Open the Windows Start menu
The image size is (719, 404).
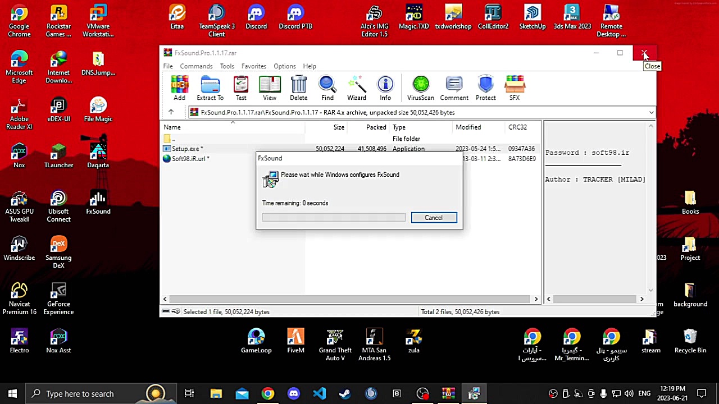tap(12, 393)
